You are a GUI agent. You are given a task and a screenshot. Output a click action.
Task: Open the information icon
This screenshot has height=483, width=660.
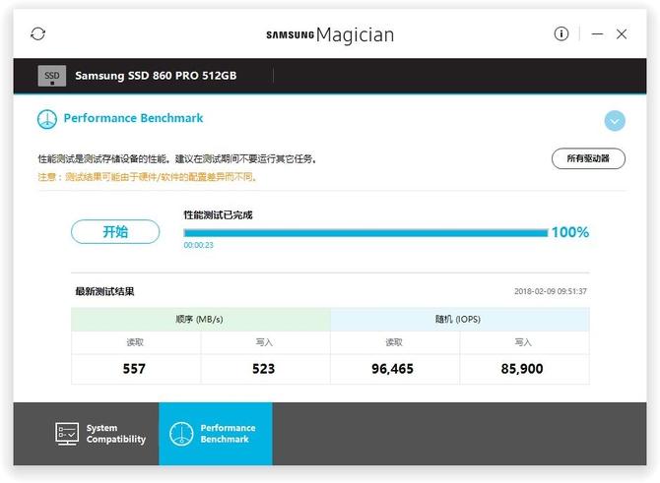tap(561, 33)
